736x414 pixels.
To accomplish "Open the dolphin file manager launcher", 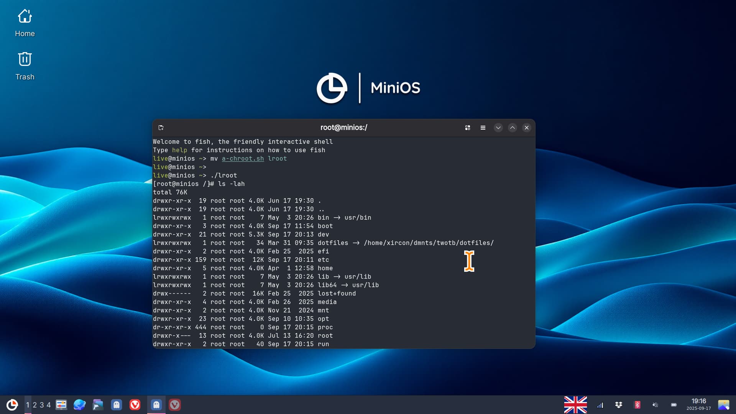I will click(x=98, y=405).
